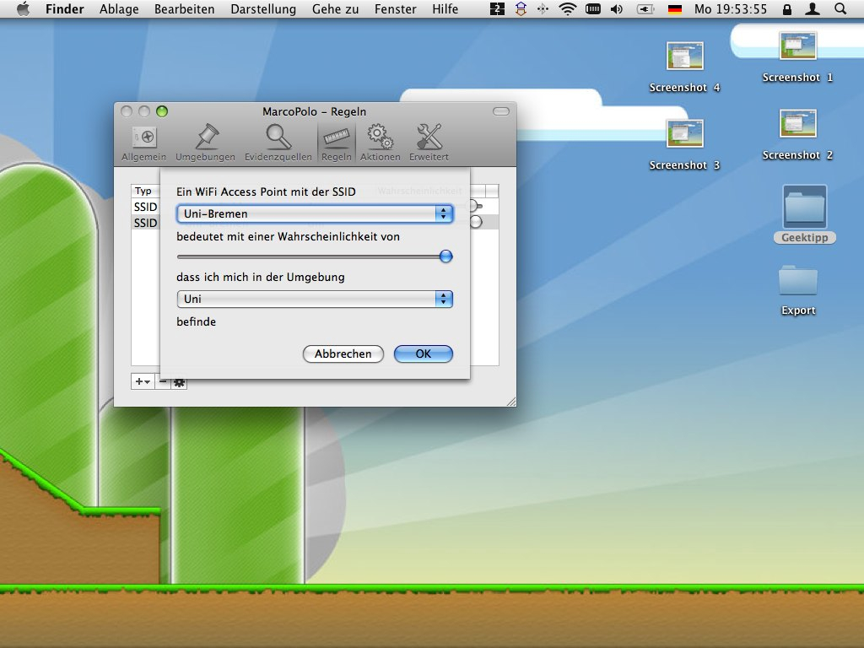Click the Bluetooth menu bar icon
The height and width of the screenshot is (648, 864).
click(543, 8)
